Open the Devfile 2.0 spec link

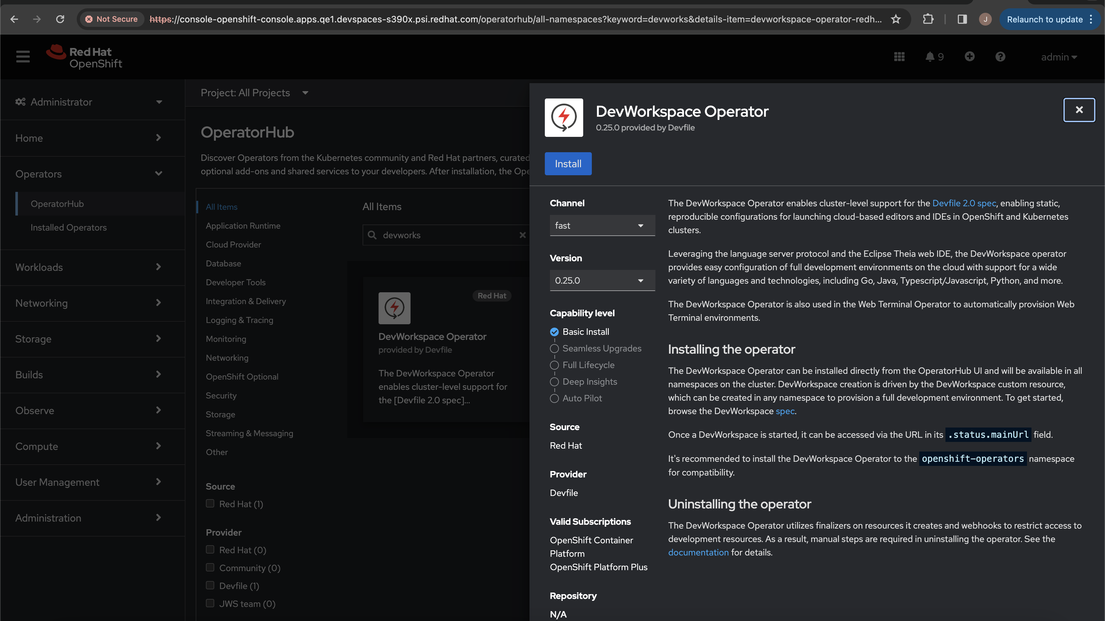[964, 203]
